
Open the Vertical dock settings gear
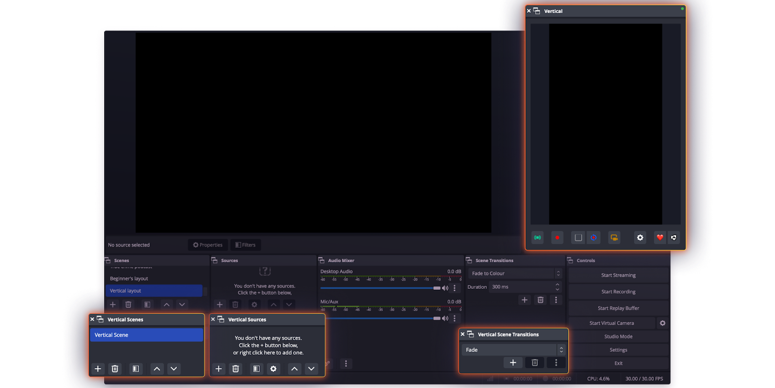[x=640, y=238]
